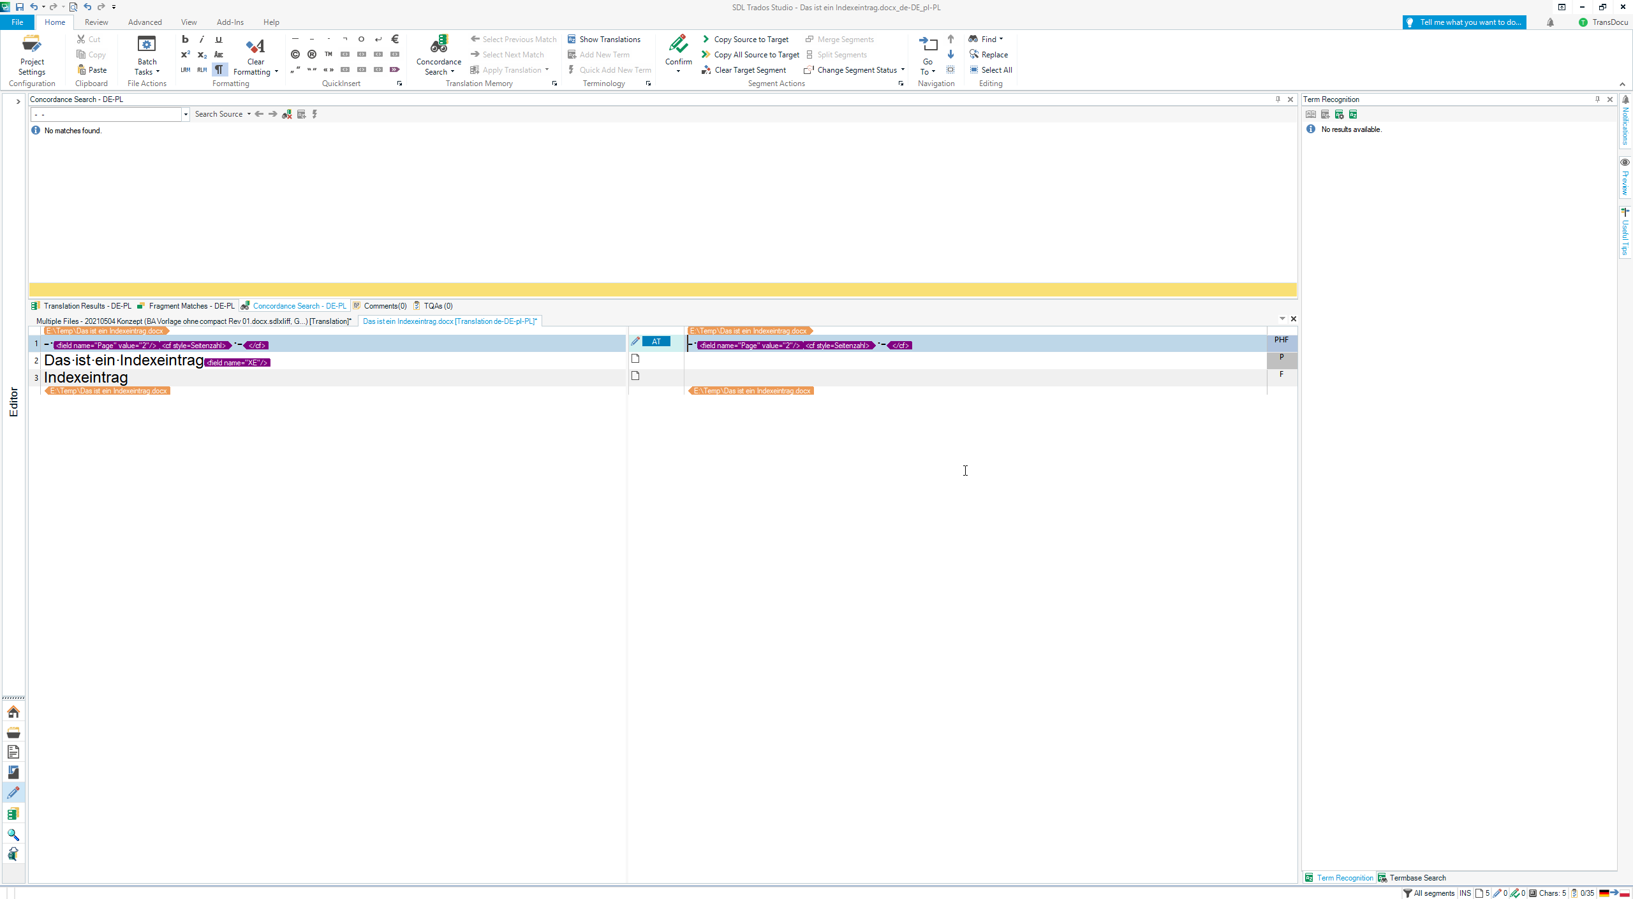
Task: Switch to the View ribbon tab
Action: click(189, 22)
